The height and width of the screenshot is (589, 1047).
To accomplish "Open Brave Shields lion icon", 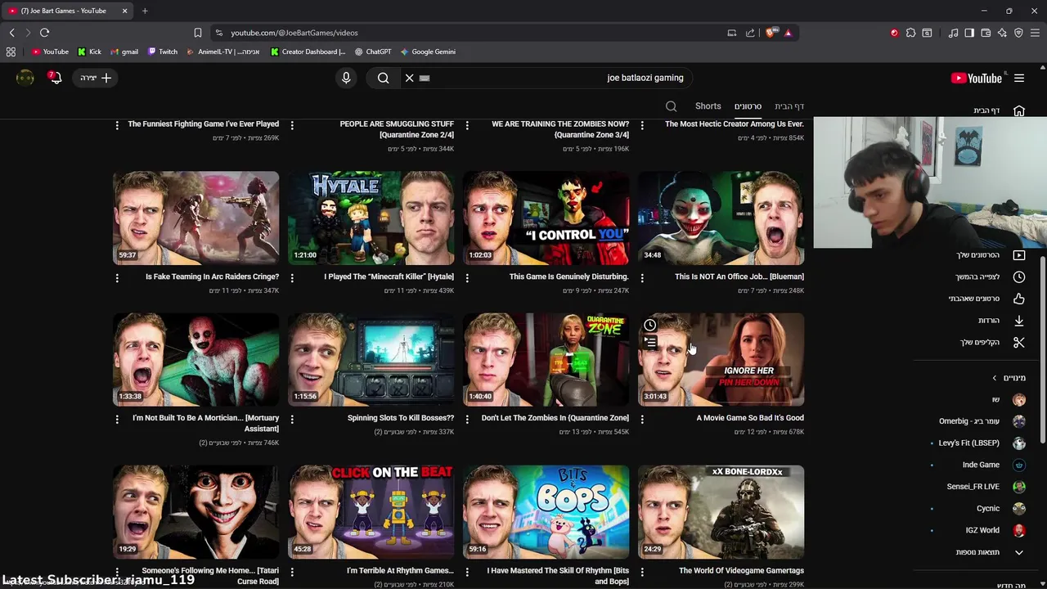I will pyautogui.click(x=771, y=33).
